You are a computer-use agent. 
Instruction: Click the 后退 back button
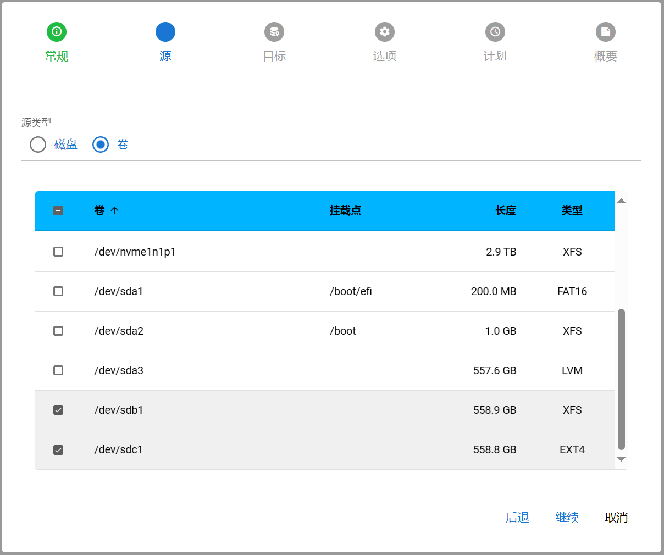517,518
